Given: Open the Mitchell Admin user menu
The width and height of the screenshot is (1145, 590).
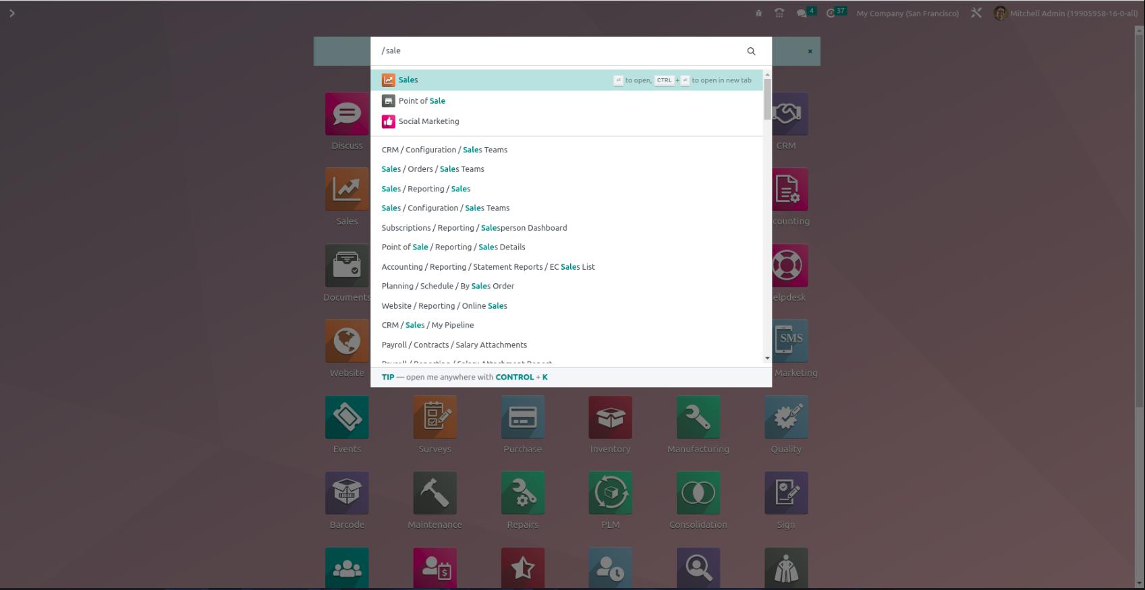Looking at the screenshot, I should click(1066, 13).
